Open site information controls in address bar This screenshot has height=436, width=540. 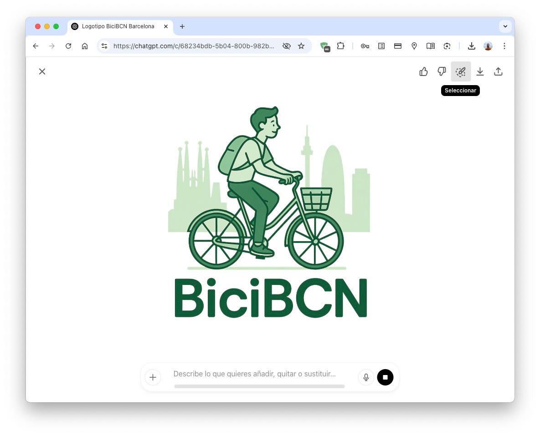[104, 46]
